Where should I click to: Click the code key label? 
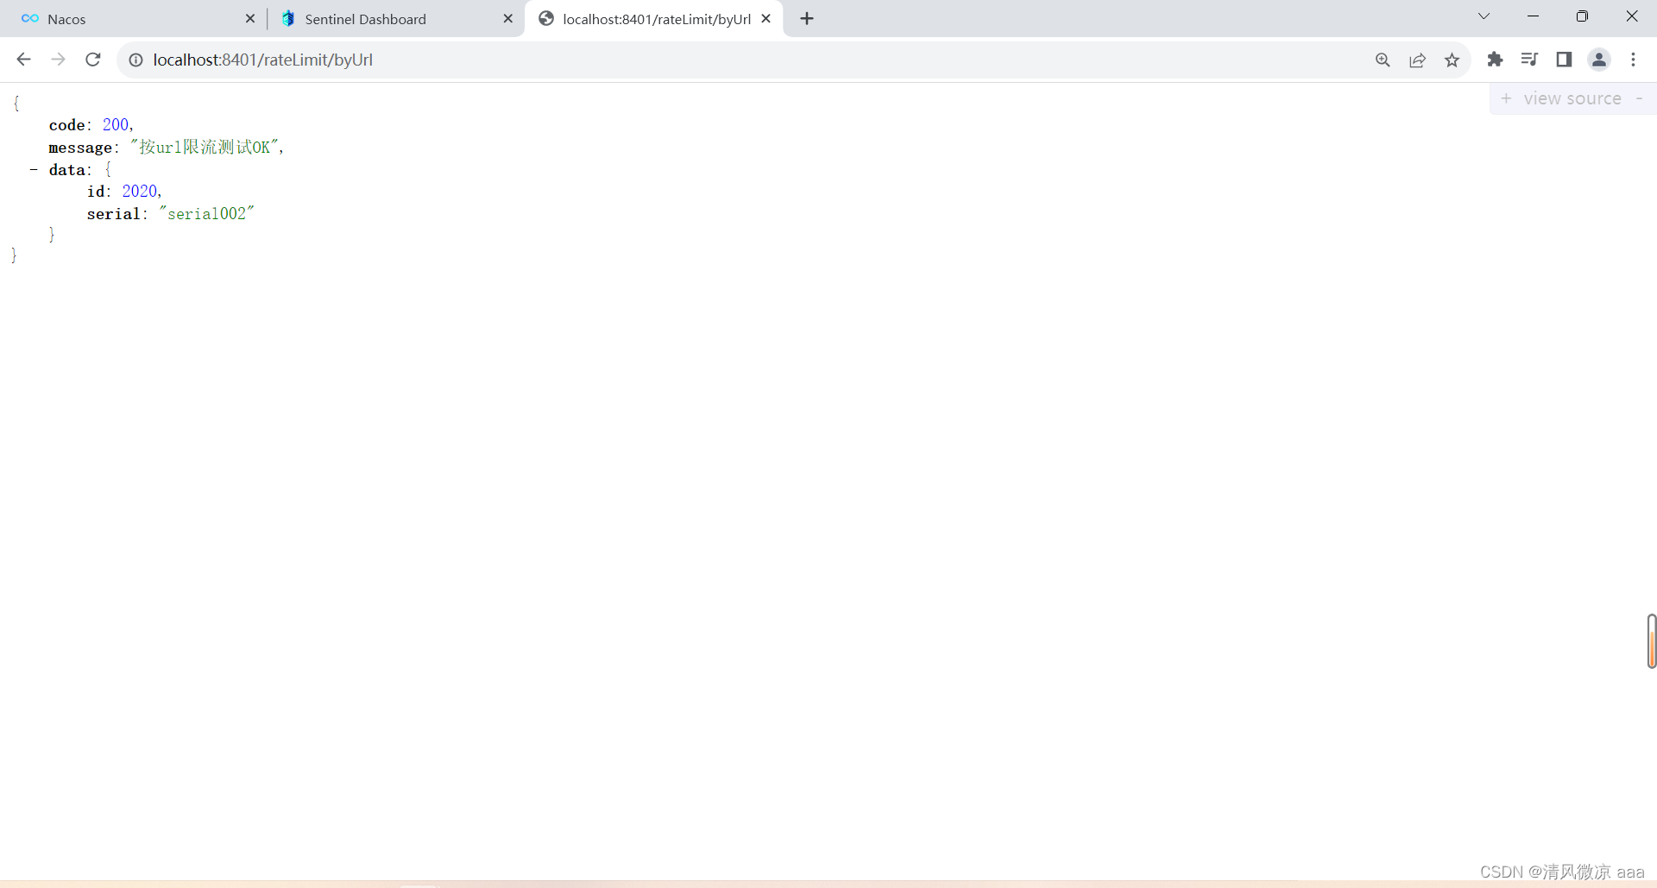(67, 125)
